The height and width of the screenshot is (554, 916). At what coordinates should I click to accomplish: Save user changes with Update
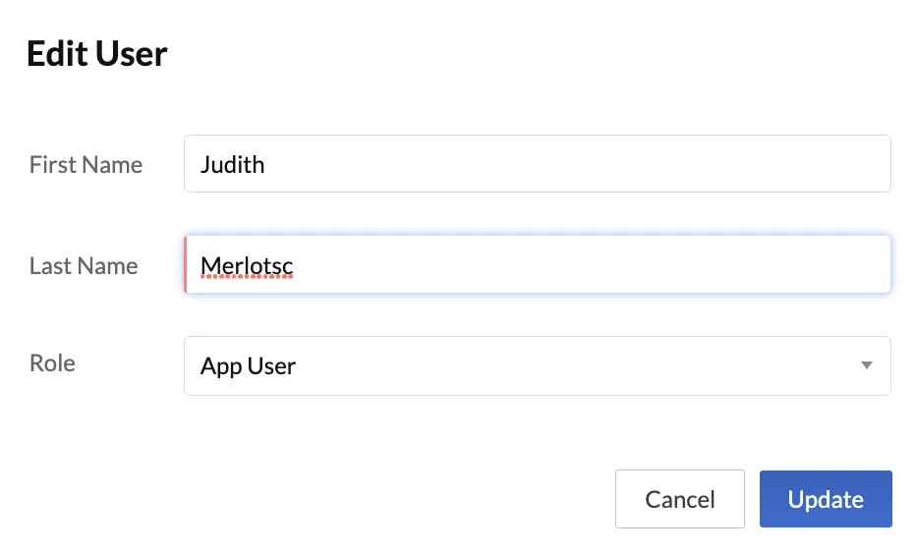[x=826, y=499]
